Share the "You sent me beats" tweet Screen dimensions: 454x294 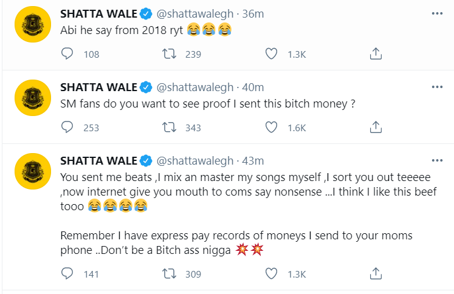(x=376, y=274)
